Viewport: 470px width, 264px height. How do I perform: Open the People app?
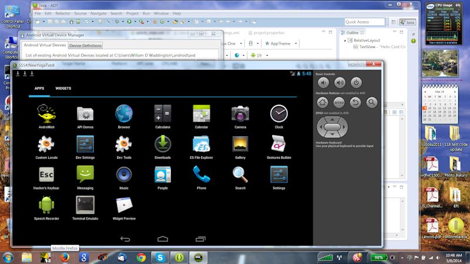[x=163, y=177]
